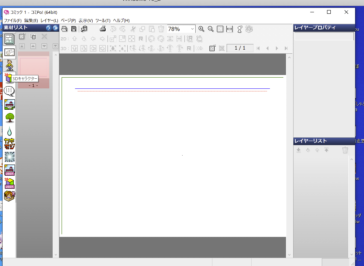
Task: Open the 3D USER items category
Action: (x=9, y=183)
